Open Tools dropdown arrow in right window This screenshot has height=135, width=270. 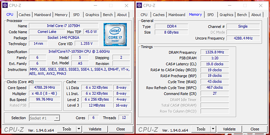[213, 129]
